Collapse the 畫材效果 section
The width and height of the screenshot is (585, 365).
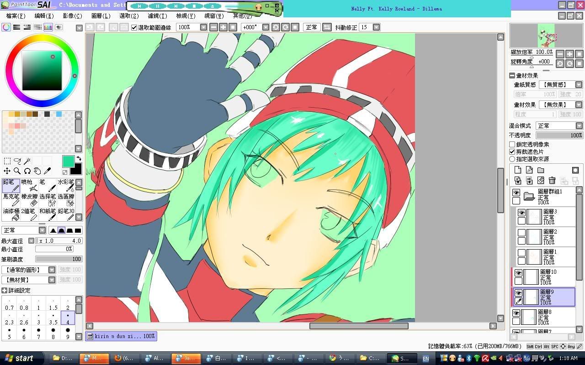[512, 76]
